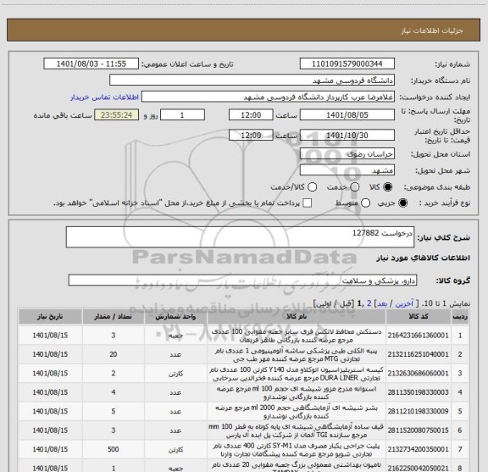Click the requester field غلامرضا عرب
The image size is (488, 472).
click(x=268, y=97)
